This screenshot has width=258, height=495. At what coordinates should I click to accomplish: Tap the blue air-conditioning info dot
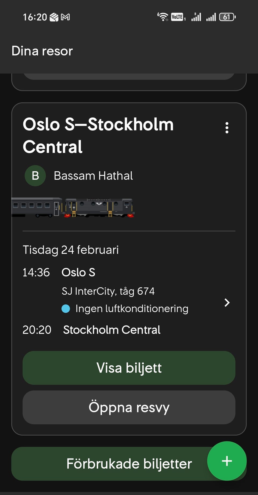click(66, 309)
